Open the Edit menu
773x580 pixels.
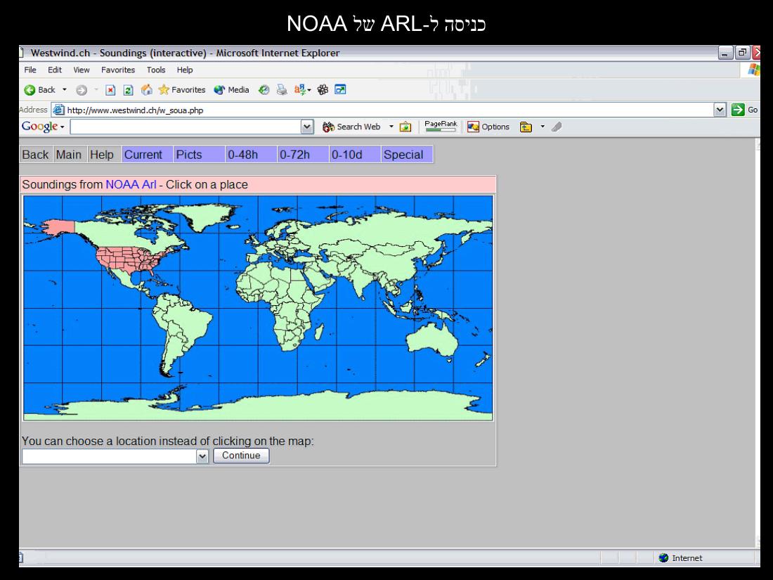click(x=55, y=70)
